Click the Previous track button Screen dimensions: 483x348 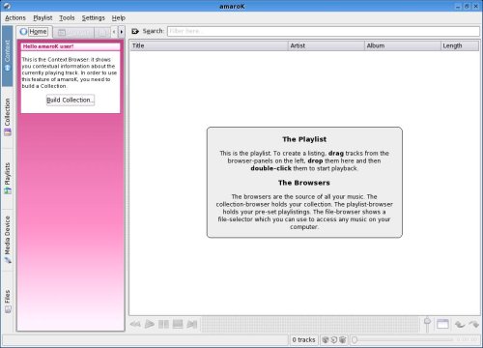click(135, 324)
